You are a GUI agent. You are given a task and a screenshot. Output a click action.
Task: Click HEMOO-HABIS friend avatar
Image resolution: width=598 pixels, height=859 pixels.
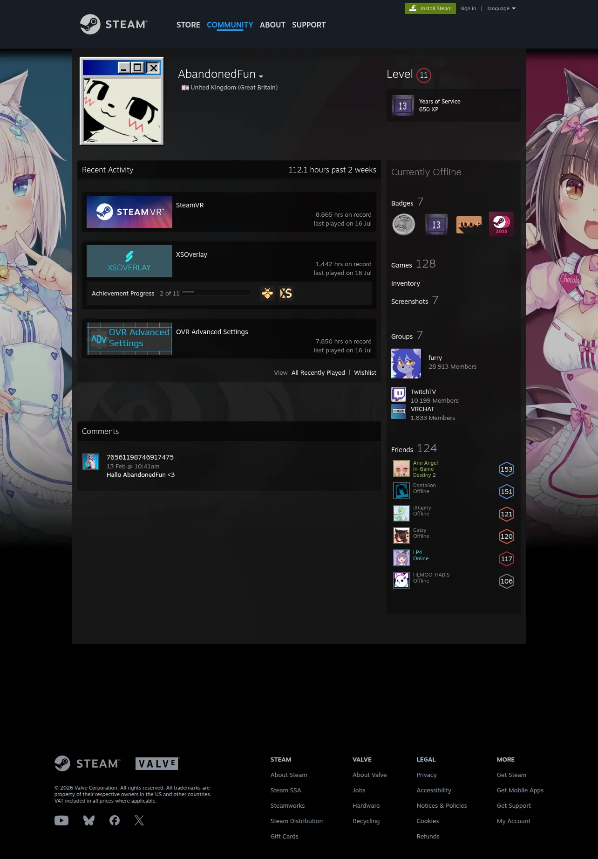tap(401, 580)
